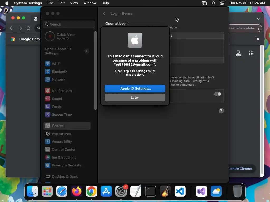Toggle the background item switch
The image size is (270, 202).
(218, 94)
